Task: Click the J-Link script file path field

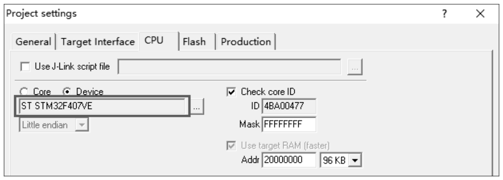Action: pos(229,67)
